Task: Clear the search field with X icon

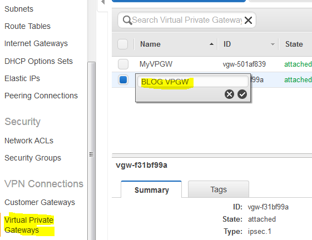Action: coord(249,21)
